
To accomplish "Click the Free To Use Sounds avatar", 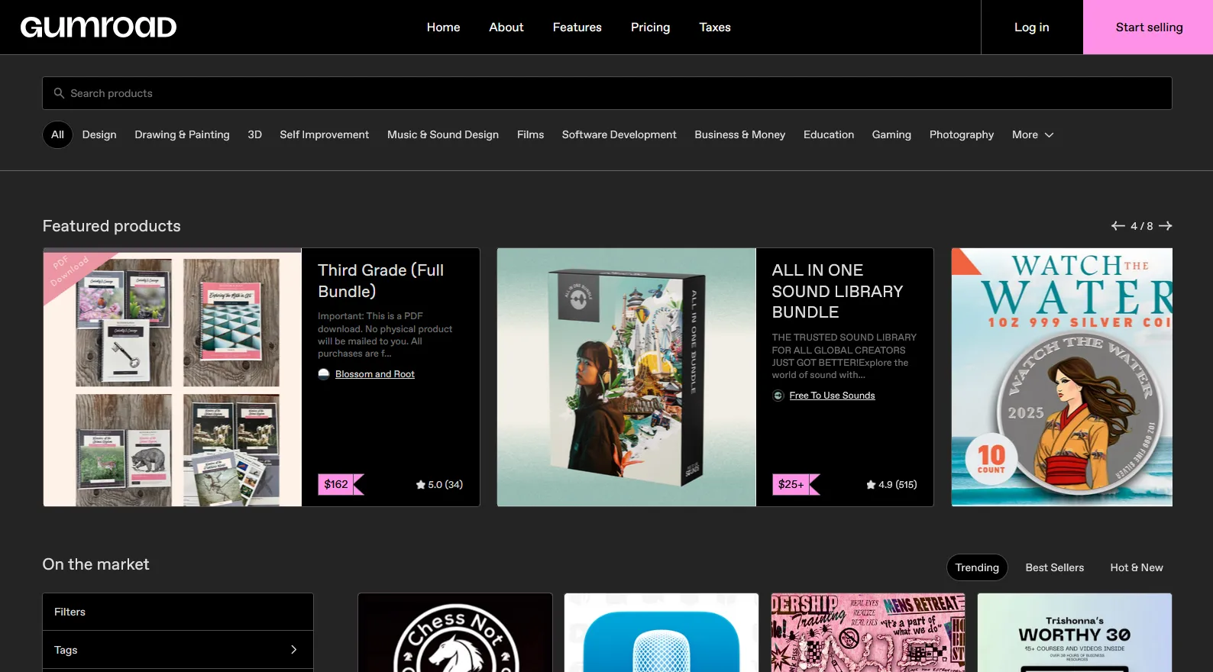I will point(778,396).
